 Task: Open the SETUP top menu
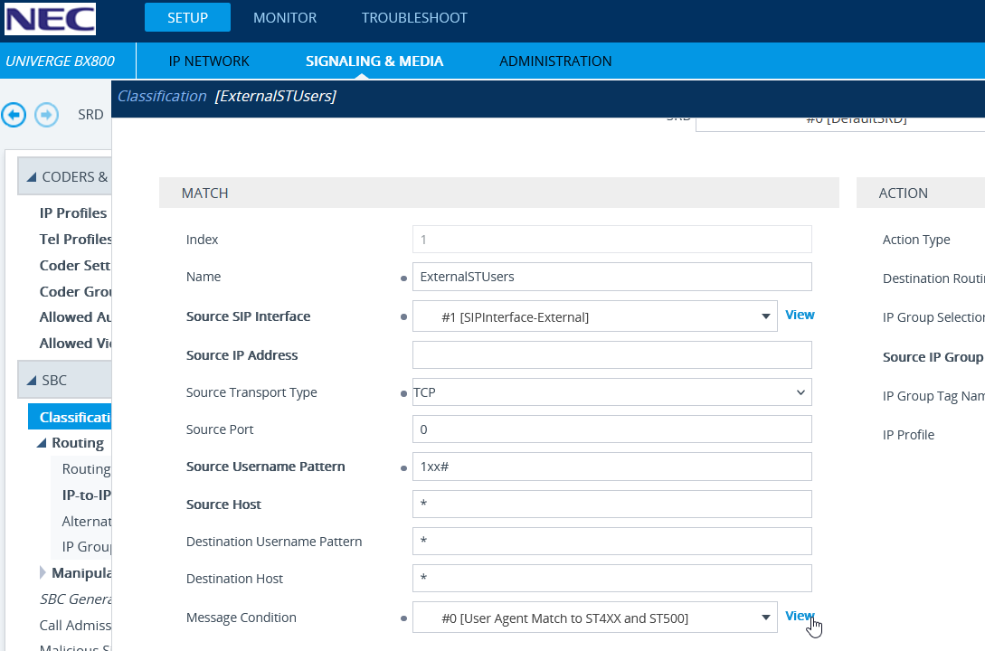point(187,17)
